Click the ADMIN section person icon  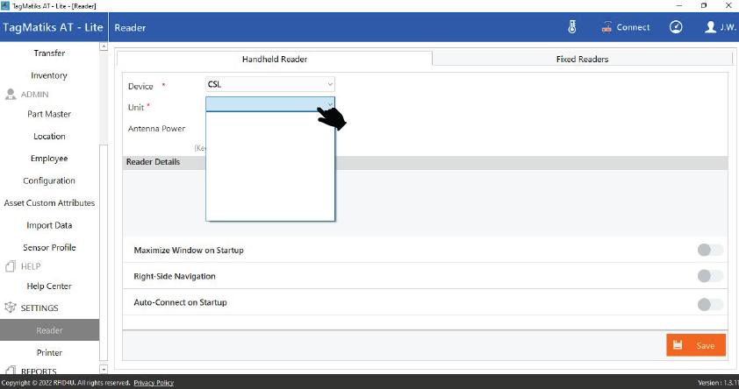click(11, 95)
